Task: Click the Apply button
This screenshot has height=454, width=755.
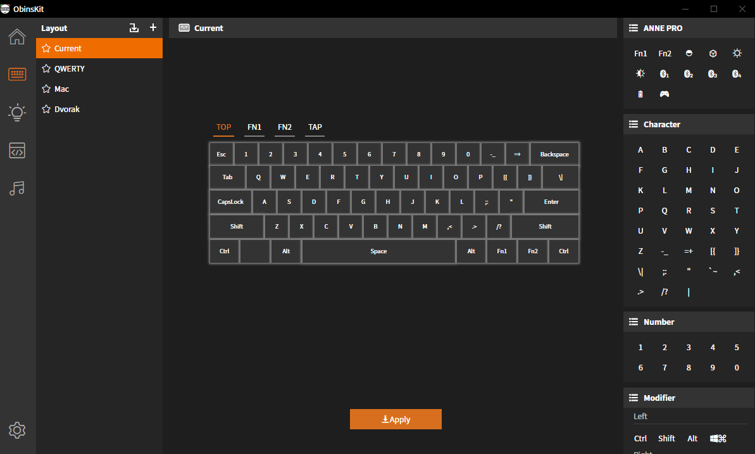Action: coord(396,419)
